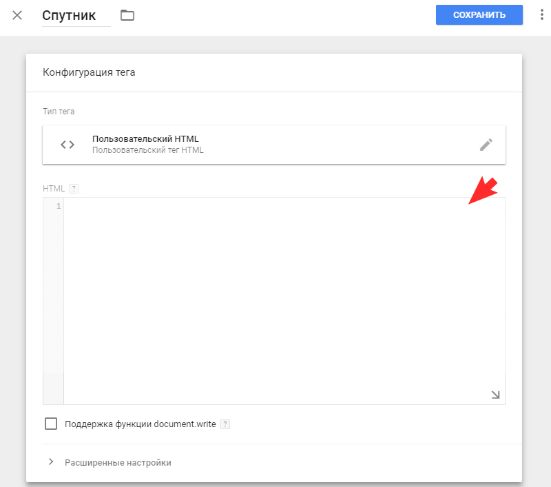
Task: Click the СОХРАНИТЬ button
Action: pyautogui.click(x=479, y=14)
